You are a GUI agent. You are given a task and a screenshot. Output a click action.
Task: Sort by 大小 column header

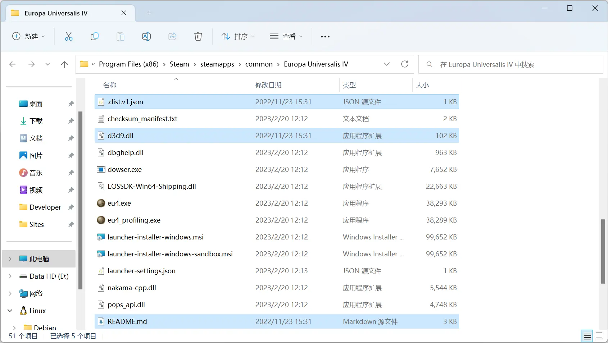(422, 85)
